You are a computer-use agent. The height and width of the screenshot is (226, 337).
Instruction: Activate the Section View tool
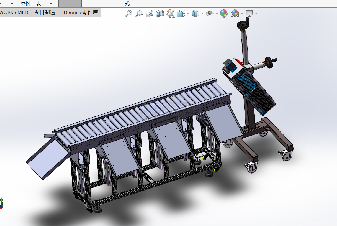160,13
